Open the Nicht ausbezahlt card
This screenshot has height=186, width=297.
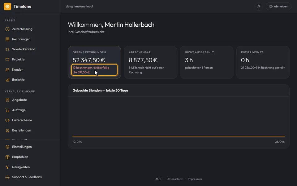coord(207,62)
